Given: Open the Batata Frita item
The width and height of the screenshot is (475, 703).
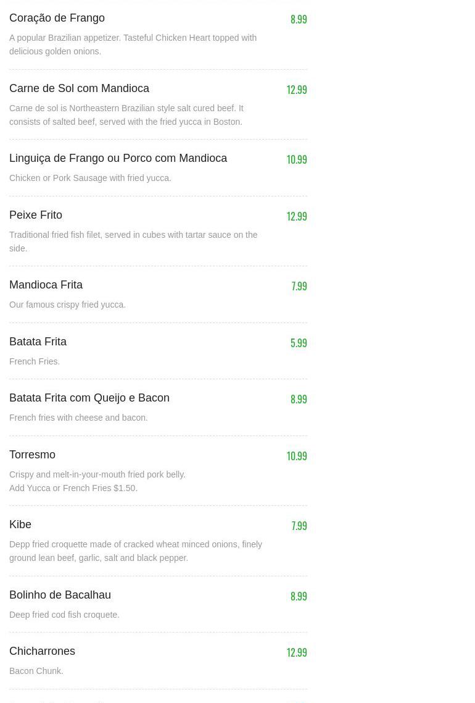Looking at the screenshot, I should click(38, 342).
